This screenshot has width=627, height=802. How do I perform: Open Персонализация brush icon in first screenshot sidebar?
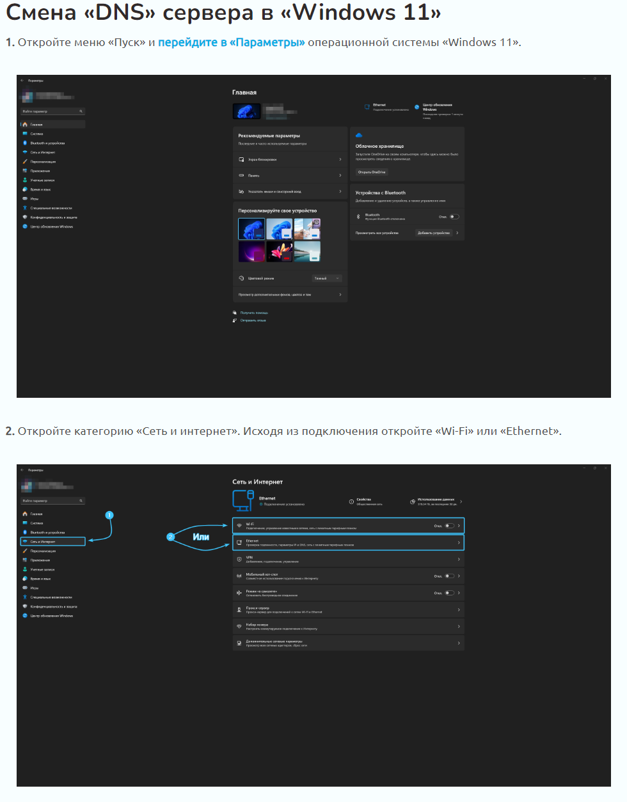point(25,162)
